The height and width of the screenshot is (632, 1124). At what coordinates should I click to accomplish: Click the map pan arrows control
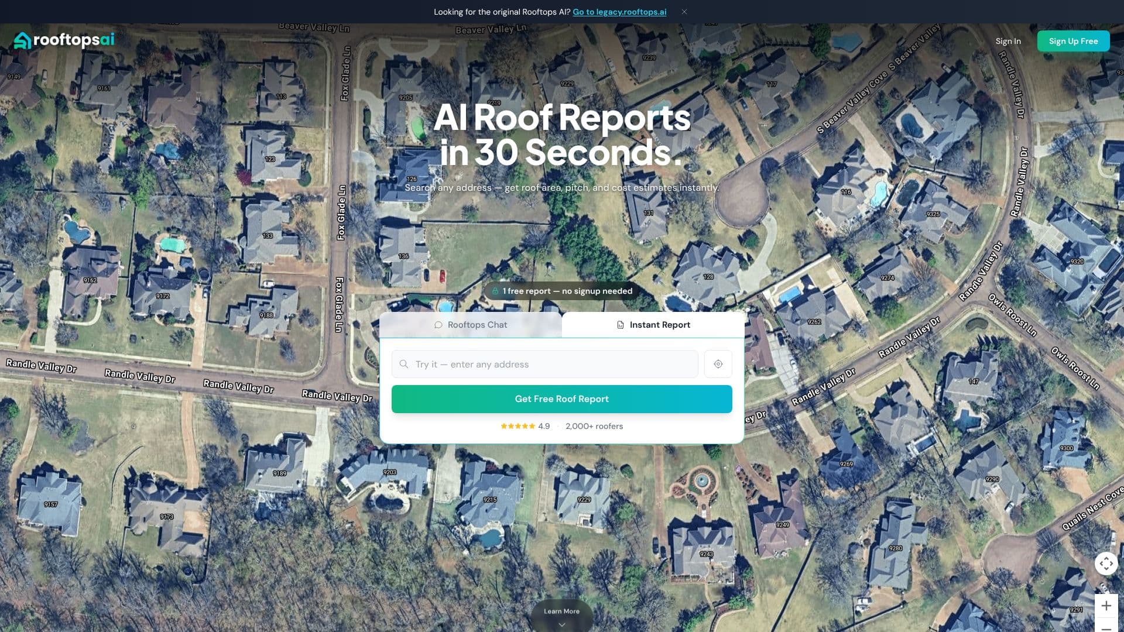pyautogui.click(x=1106, y=564)
